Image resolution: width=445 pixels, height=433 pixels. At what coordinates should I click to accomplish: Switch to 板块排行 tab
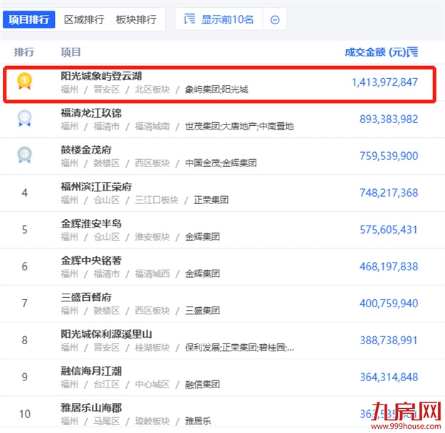(136, 20)
